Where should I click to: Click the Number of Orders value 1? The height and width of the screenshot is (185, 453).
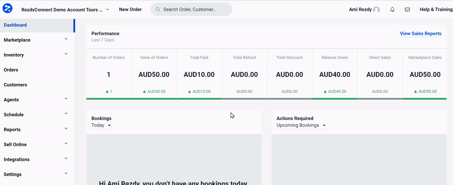(x=109, y=74)
